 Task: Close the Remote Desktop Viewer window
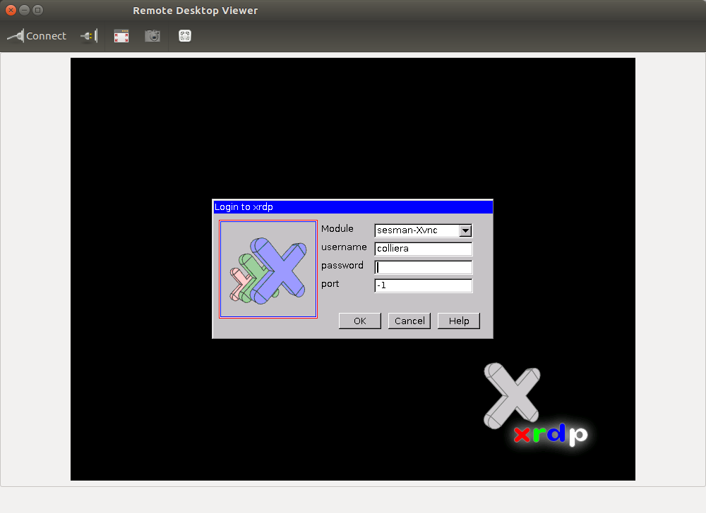click(x=11, y=11)
